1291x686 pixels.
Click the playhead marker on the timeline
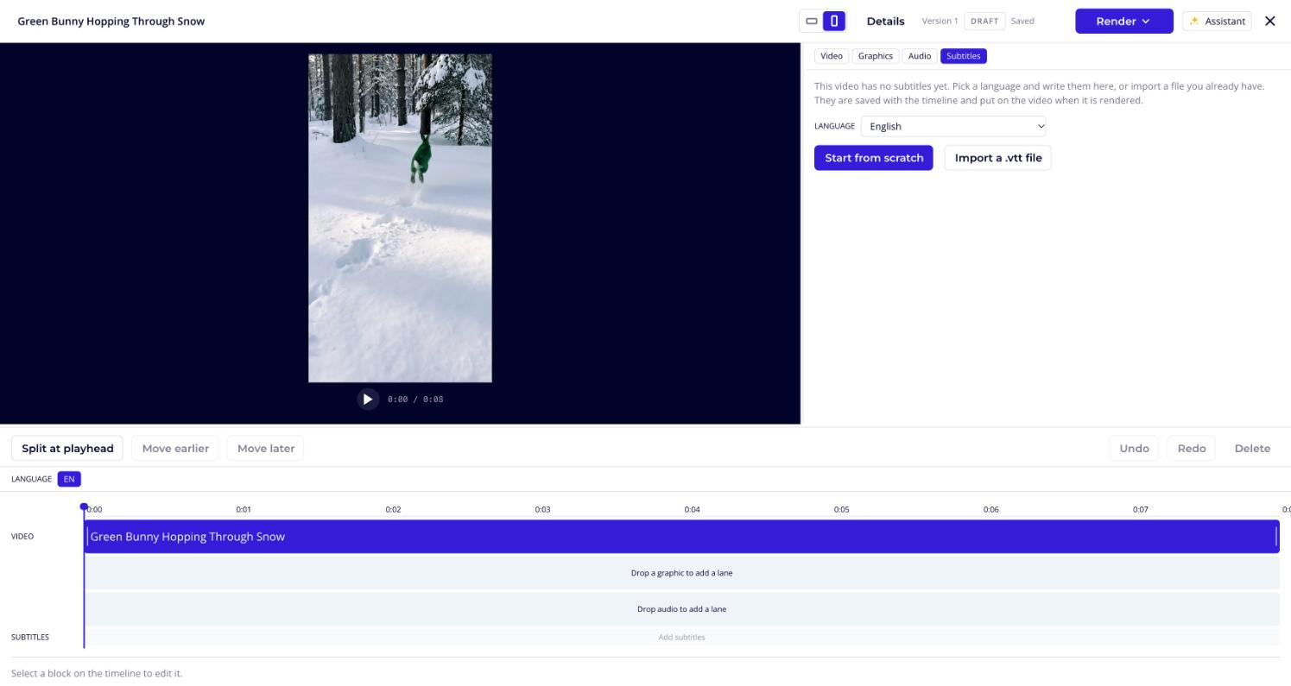click(84, 507)
